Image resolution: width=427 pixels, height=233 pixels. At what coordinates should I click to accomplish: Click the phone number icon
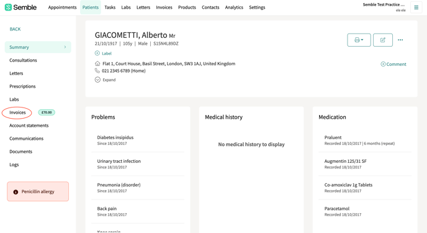click(97, 71)
